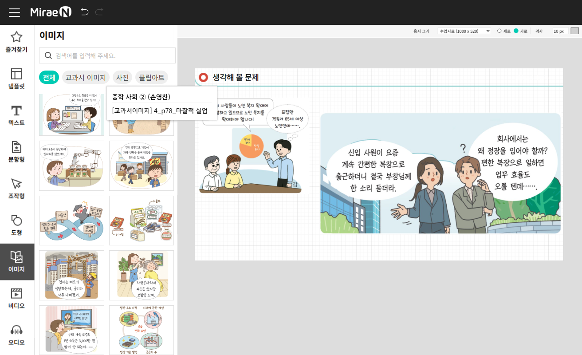Open the 문항형 question panel
This screenshot has width=582, height=355.
point(17,152)
